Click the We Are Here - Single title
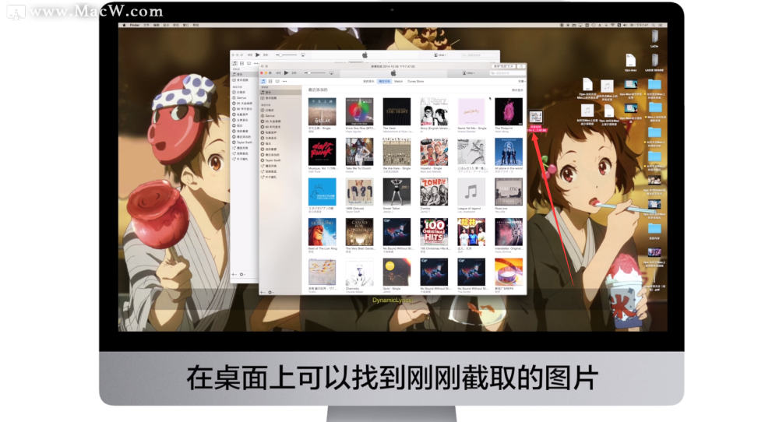The height and width of the screenshot is (422, 779). coord(397,168)
